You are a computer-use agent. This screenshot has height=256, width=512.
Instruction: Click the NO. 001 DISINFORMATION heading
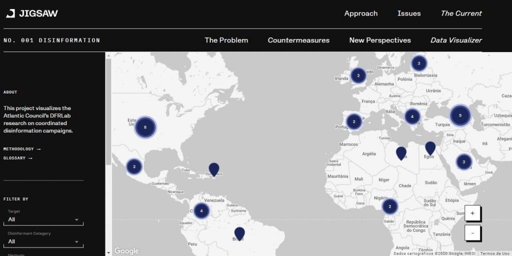(51, 40)
